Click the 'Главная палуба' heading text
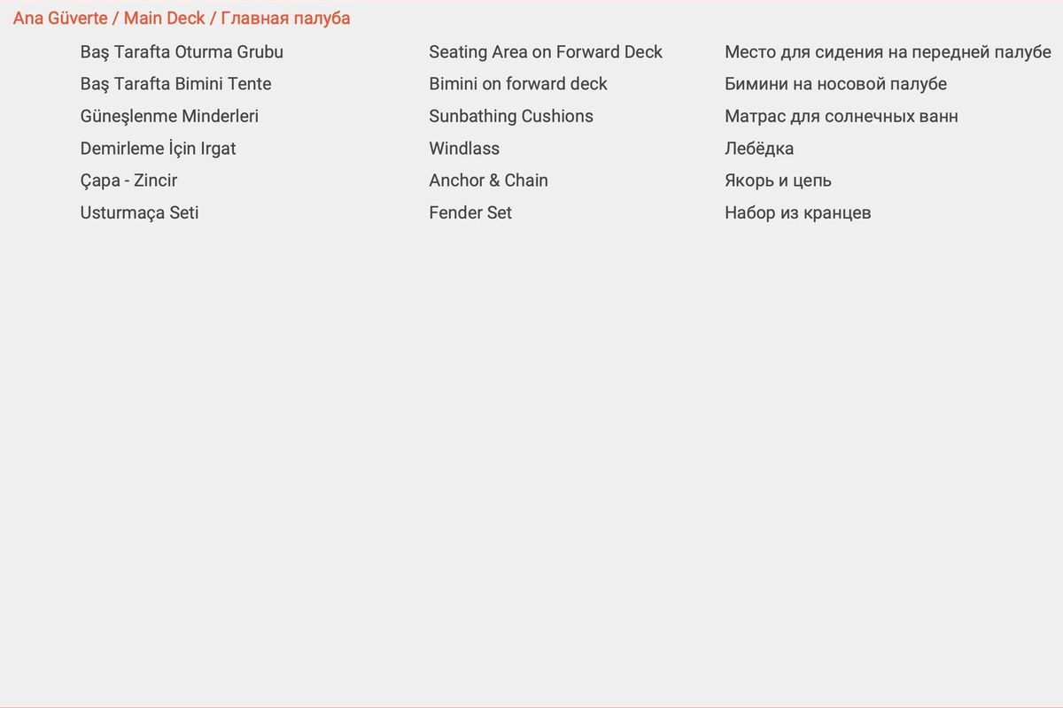 (x=285, y=19)
